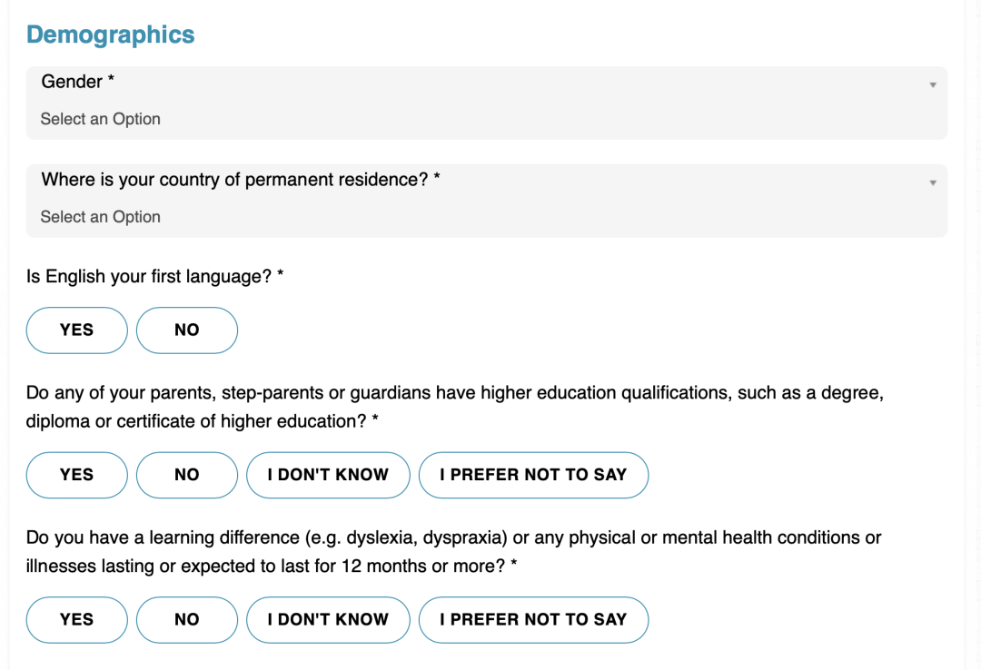Select YES for learning difference question
The image size is (981, 670).
coord(77,620)
